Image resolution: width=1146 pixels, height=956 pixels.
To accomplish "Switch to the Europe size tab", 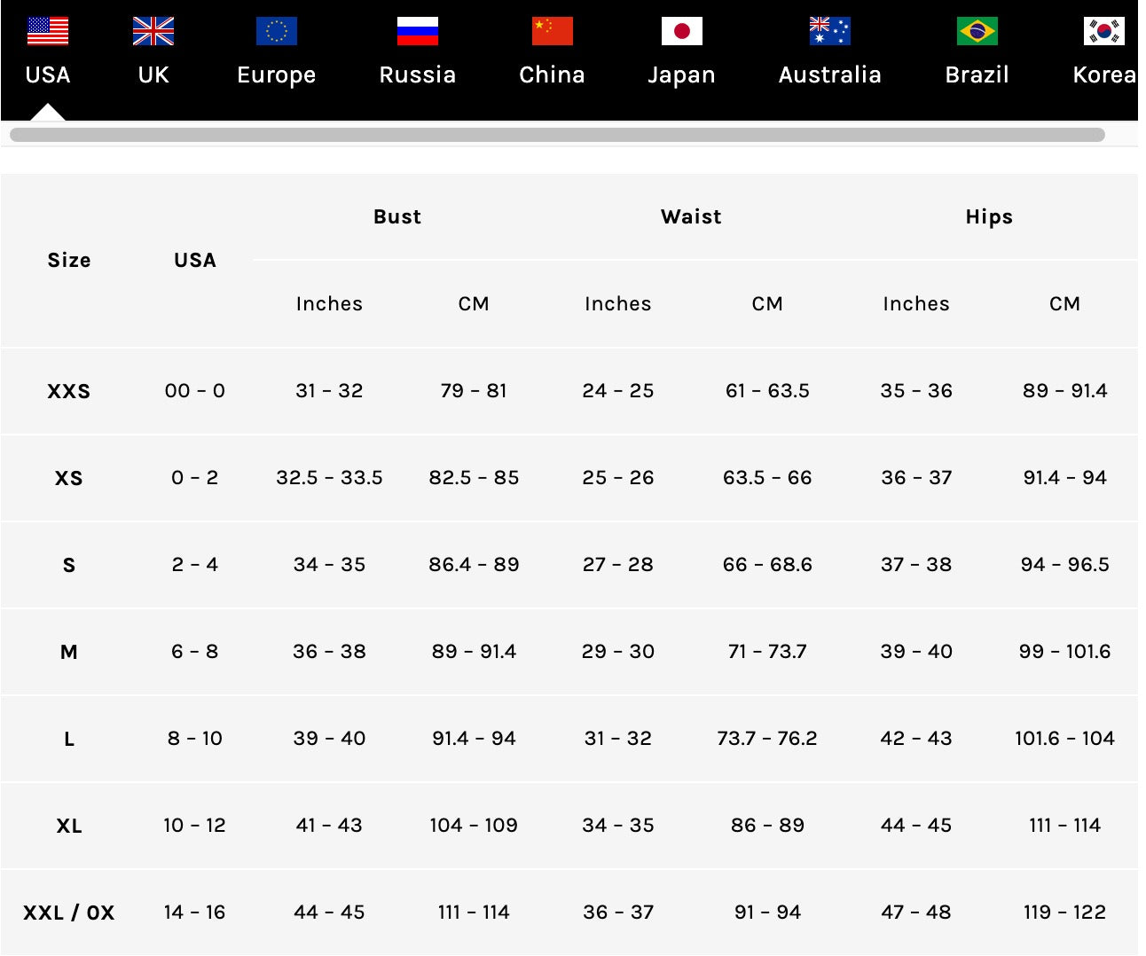I will [x=277, y=74].
